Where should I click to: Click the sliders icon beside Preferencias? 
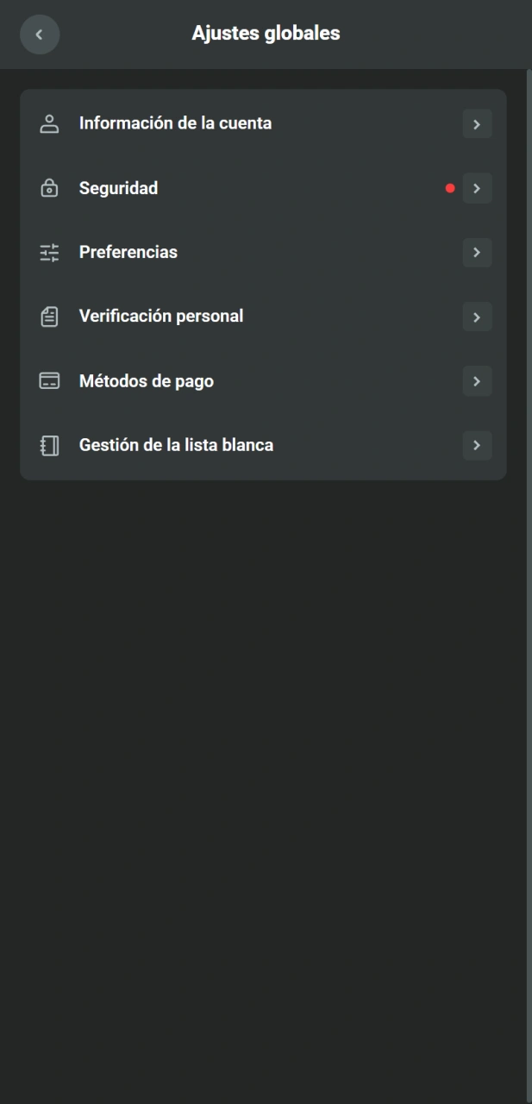(x=49, y=252)
